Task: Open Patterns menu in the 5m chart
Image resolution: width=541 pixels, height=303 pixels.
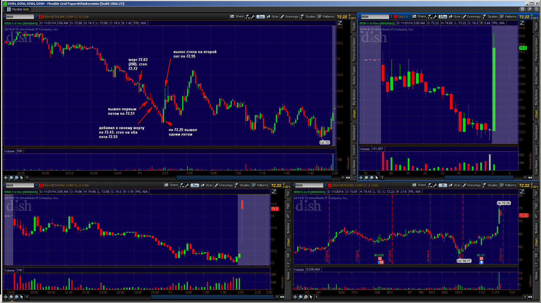Action: pyautogui.click(x=260, y=185)
